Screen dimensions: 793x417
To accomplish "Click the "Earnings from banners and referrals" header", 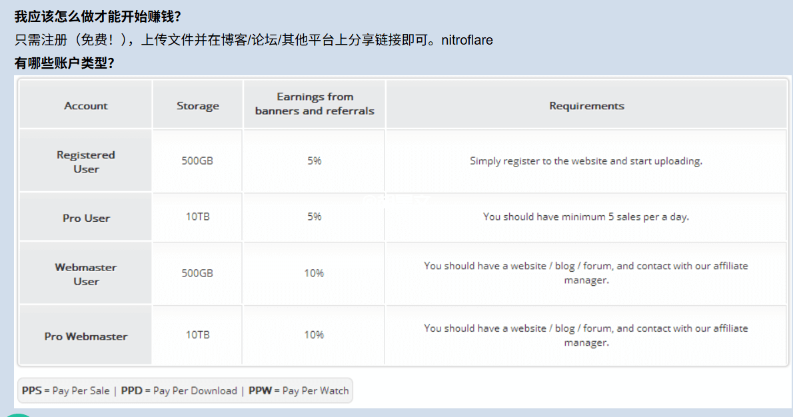I will click(x=315, y=104).
